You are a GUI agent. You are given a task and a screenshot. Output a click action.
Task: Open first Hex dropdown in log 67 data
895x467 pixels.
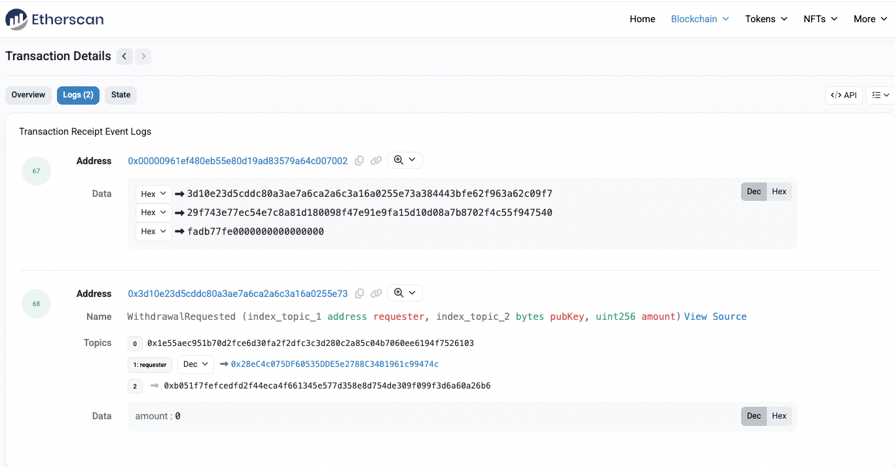coord(153,194)
